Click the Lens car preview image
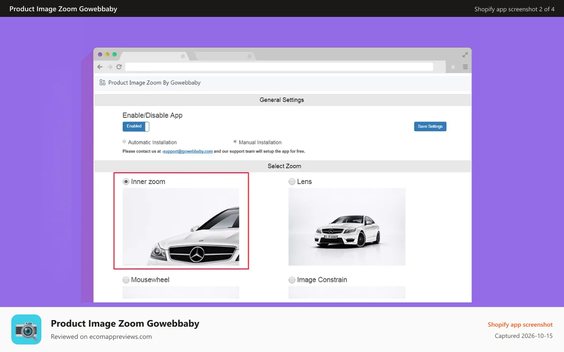The height and width of the screenshot is (352, 564). tap(347, 227)
